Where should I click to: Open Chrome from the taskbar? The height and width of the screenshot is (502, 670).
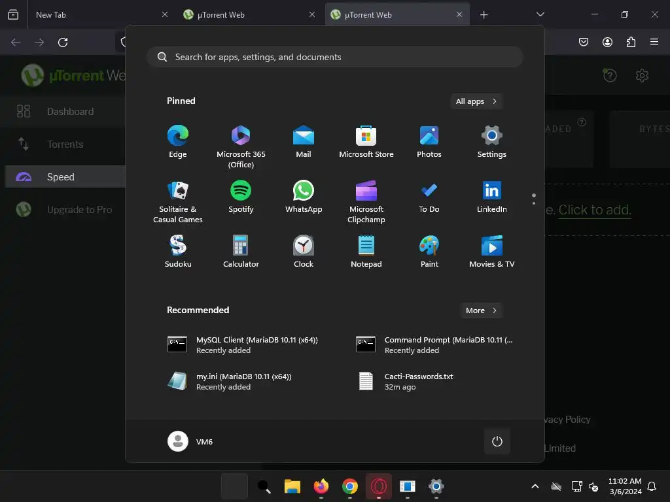pyautogui.click(x=350, y=486)
